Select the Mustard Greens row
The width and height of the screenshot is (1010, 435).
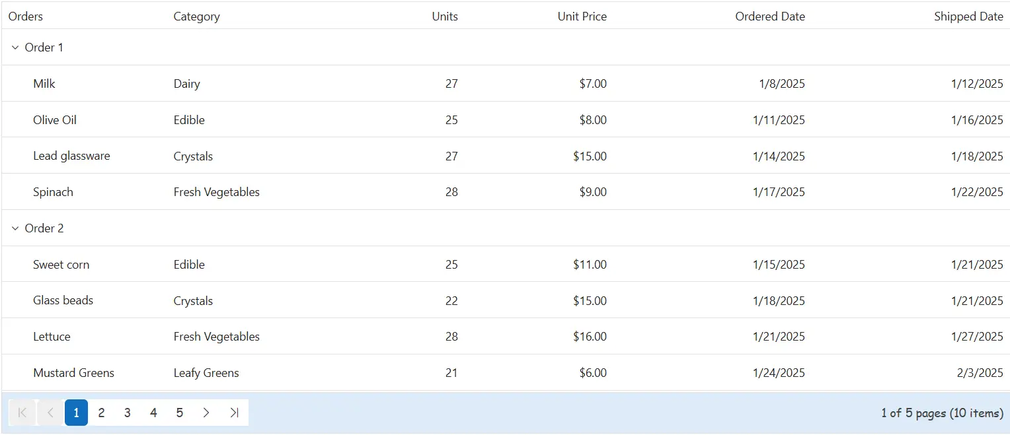point(506,373)
